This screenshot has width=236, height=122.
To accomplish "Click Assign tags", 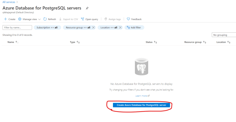I will point(113,19).
